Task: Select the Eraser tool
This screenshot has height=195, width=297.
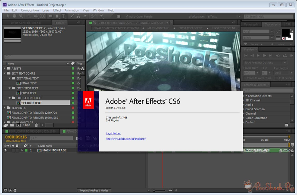Action: (x=85, y=16)
